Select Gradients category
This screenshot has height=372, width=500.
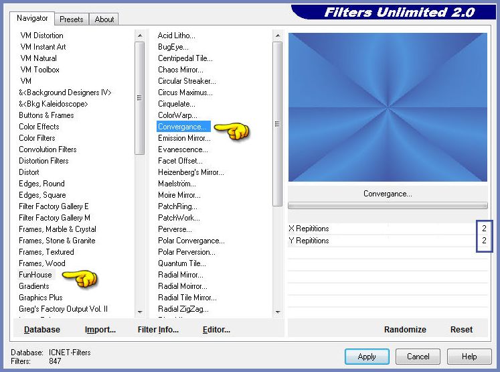[34, 286]
